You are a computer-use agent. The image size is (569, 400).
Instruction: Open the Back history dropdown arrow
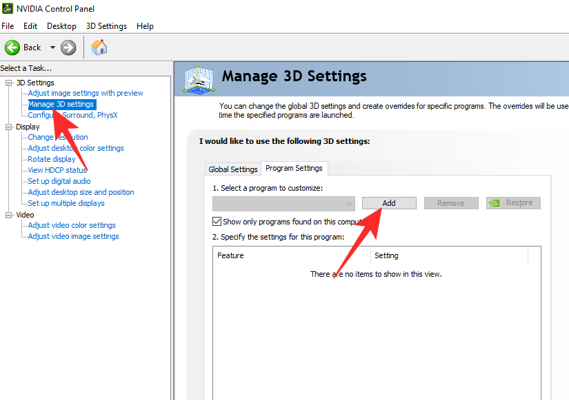coord(52,48)
